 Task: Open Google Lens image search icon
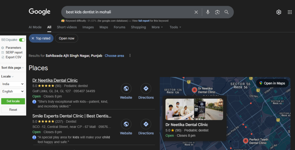(x=217, y=12)
